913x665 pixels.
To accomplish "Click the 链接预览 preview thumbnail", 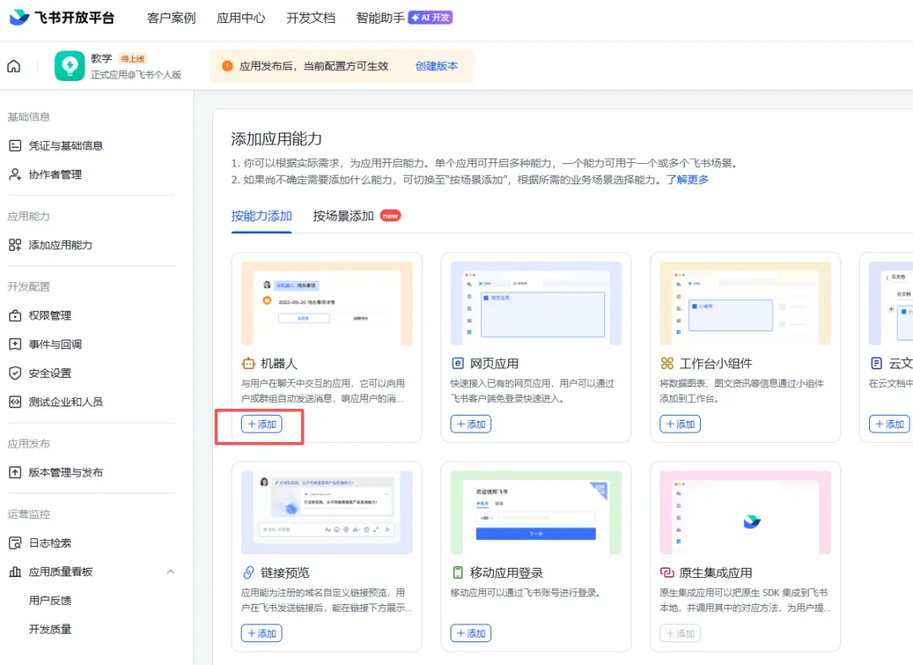I will pos(326,513).
